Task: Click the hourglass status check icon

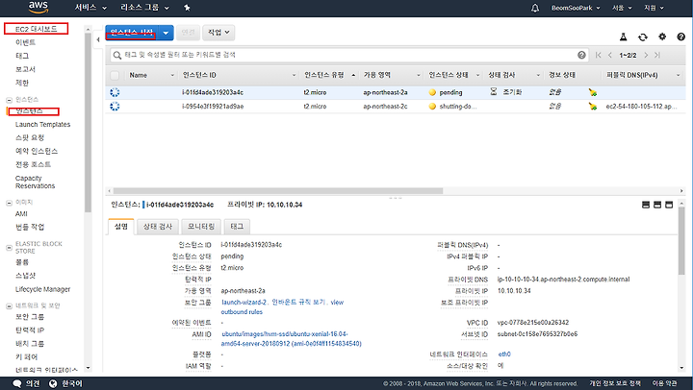Action: [x=494, y=91]
